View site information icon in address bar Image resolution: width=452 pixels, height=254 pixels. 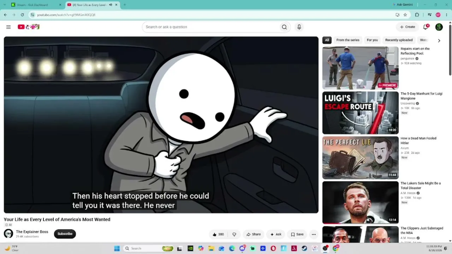click(32, 15)
